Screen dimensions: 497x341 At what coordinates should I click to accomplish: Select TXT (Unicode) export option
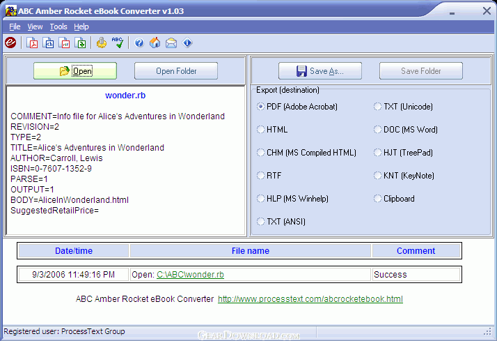tap(403, 107)
